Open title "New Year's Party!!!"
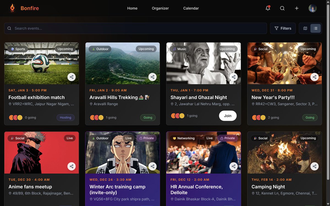The image size is (330, 206). coord(273,98)
